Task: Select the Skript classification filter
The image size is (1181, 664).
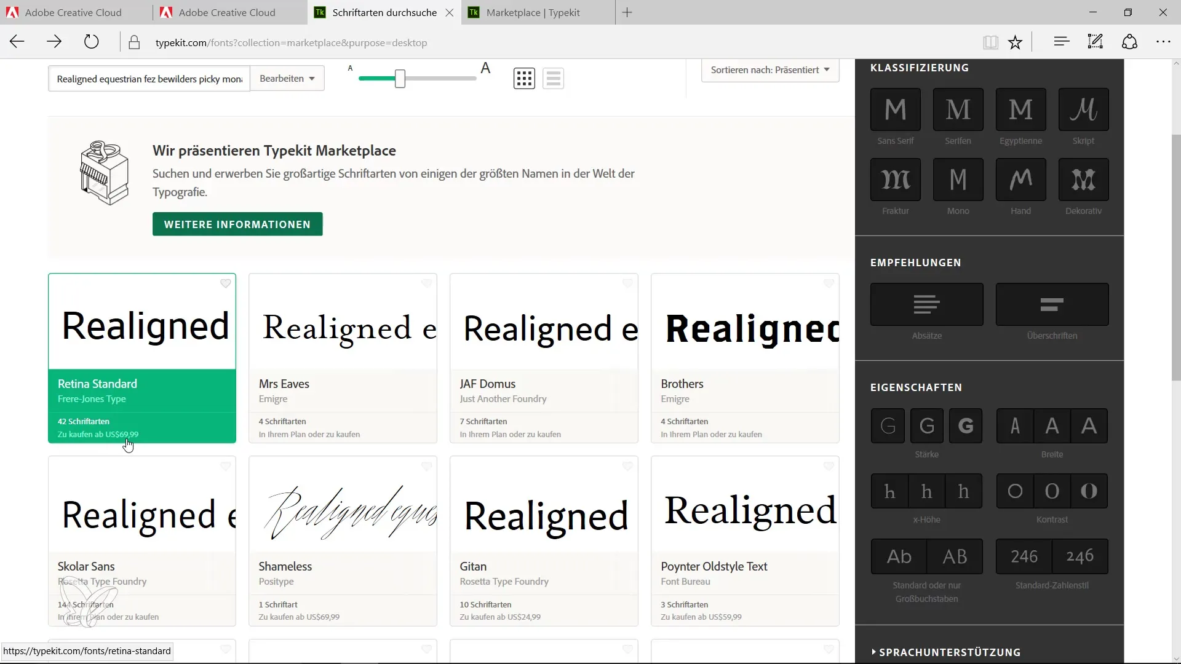Action: (x=1083, y=109)
